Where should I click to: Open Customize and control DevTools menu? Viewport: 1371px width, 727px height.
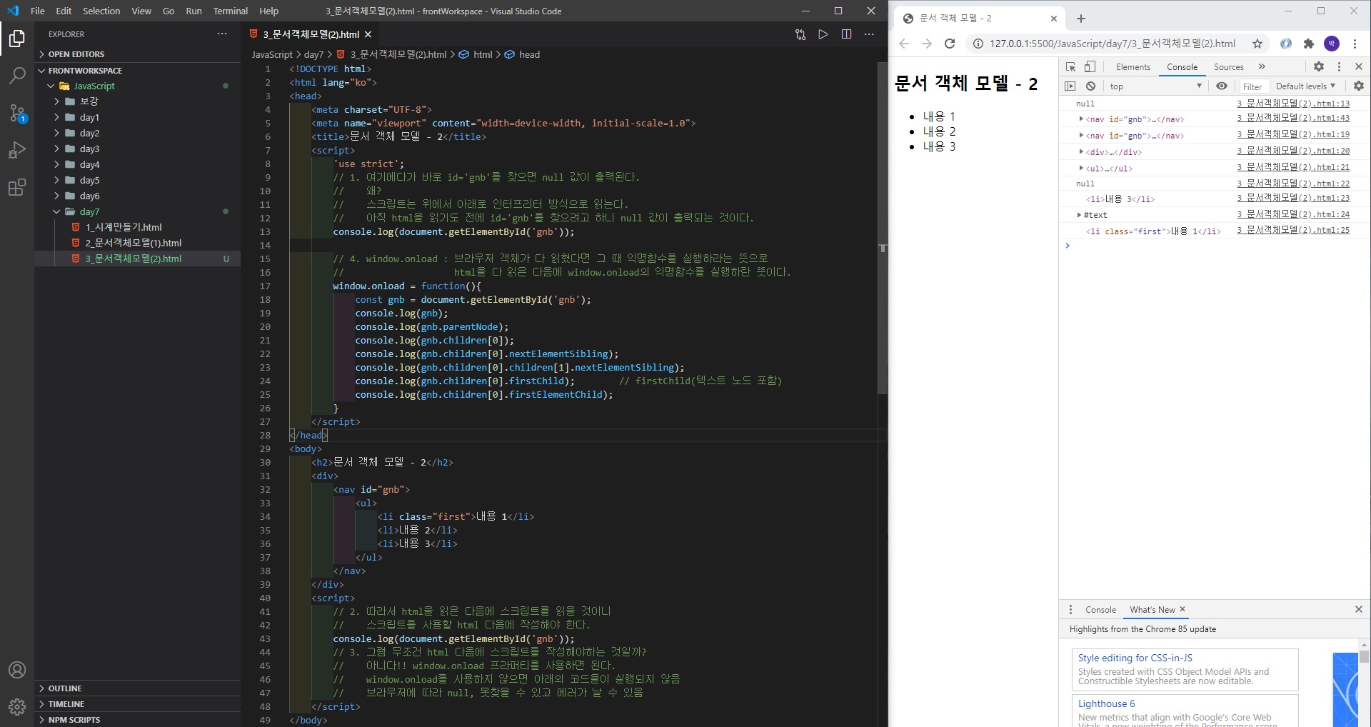tap(1339, 66)
